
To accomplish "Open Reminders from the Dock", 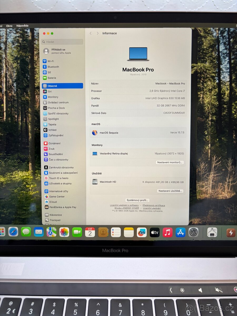I will pyautogui.click(x=116, y=232).
